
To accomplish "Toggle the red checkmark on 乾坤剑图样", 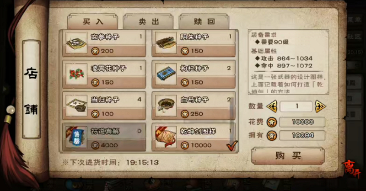I will click(x=232, y=145).
